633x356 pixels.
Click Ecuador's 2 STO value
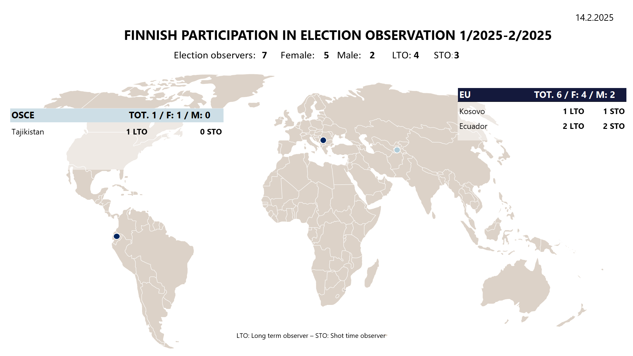click(614, 126)
